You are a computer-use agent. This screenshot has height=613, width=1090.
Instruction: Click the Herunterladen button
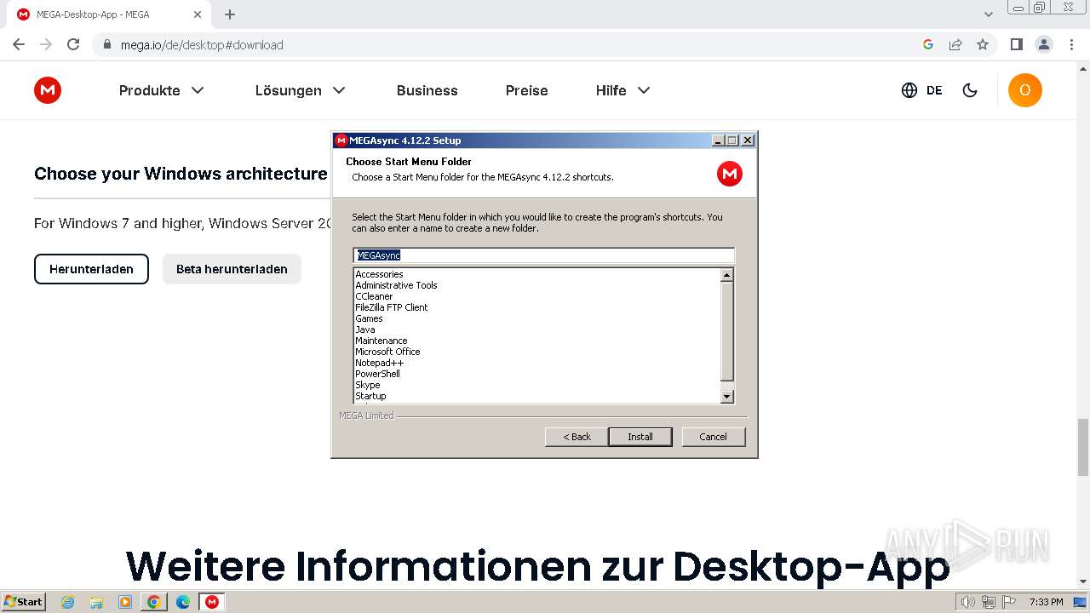click(91, 269)
